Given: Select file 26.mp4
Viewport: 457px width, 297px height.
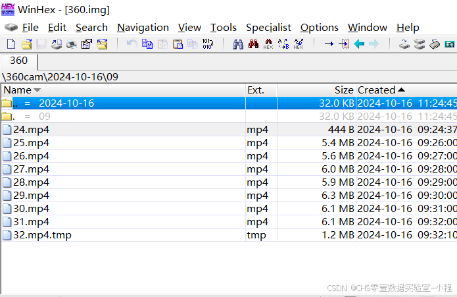Looking at the screenshot, I should 229,156.
